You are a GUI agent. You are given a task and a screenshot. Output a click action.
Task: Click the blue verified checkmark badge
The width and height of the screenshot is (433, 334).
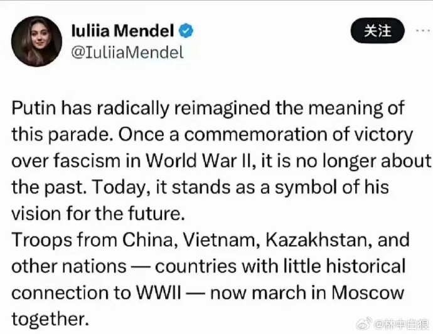click(186, 31)
